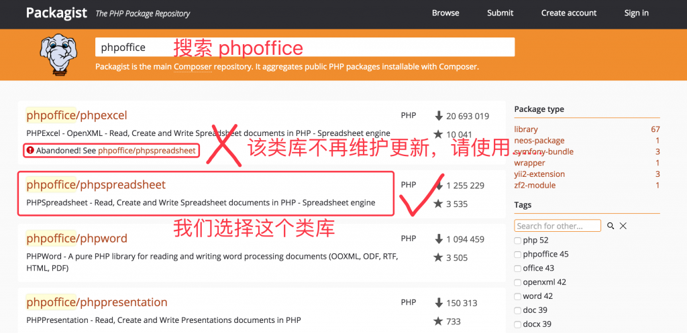Select the 'word 42' tag checkbox

pyautogui.click(x=518, y=297)
